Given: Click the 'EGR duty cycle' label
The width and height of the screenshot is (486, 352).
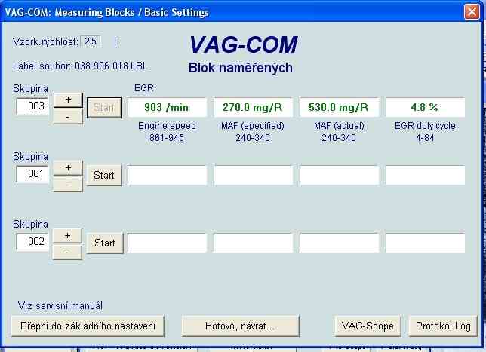Looking at the screenshot, I should 425,126.
